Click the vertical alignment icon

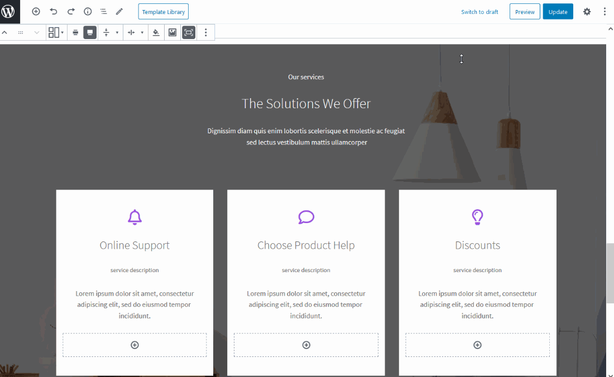pyautogui.click(x=106, y=32)
